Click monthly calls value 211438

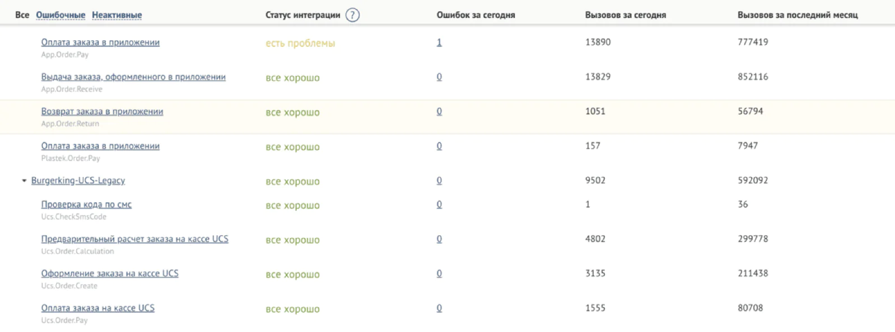tap(753, 274)
